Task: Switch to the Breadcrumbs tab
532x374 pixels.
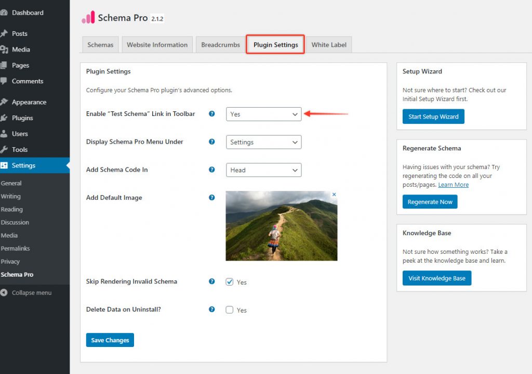Action: click(x=220, y=45)
